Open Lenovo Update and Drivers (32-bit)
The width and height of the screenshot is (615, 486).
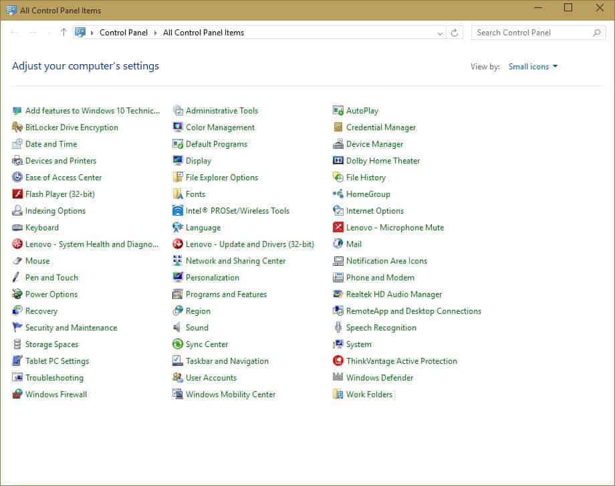click(250, 244)
